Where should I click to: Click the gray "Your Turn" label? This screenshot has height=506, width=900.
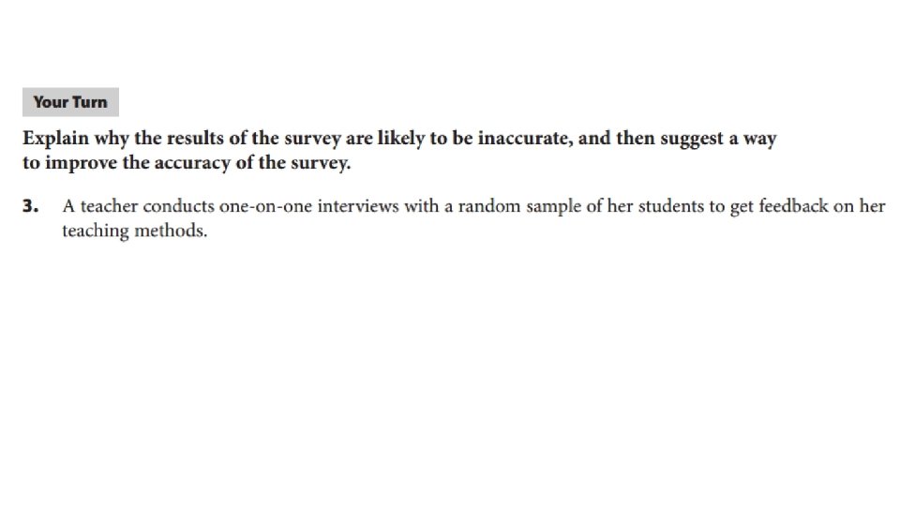pos(70,102)
